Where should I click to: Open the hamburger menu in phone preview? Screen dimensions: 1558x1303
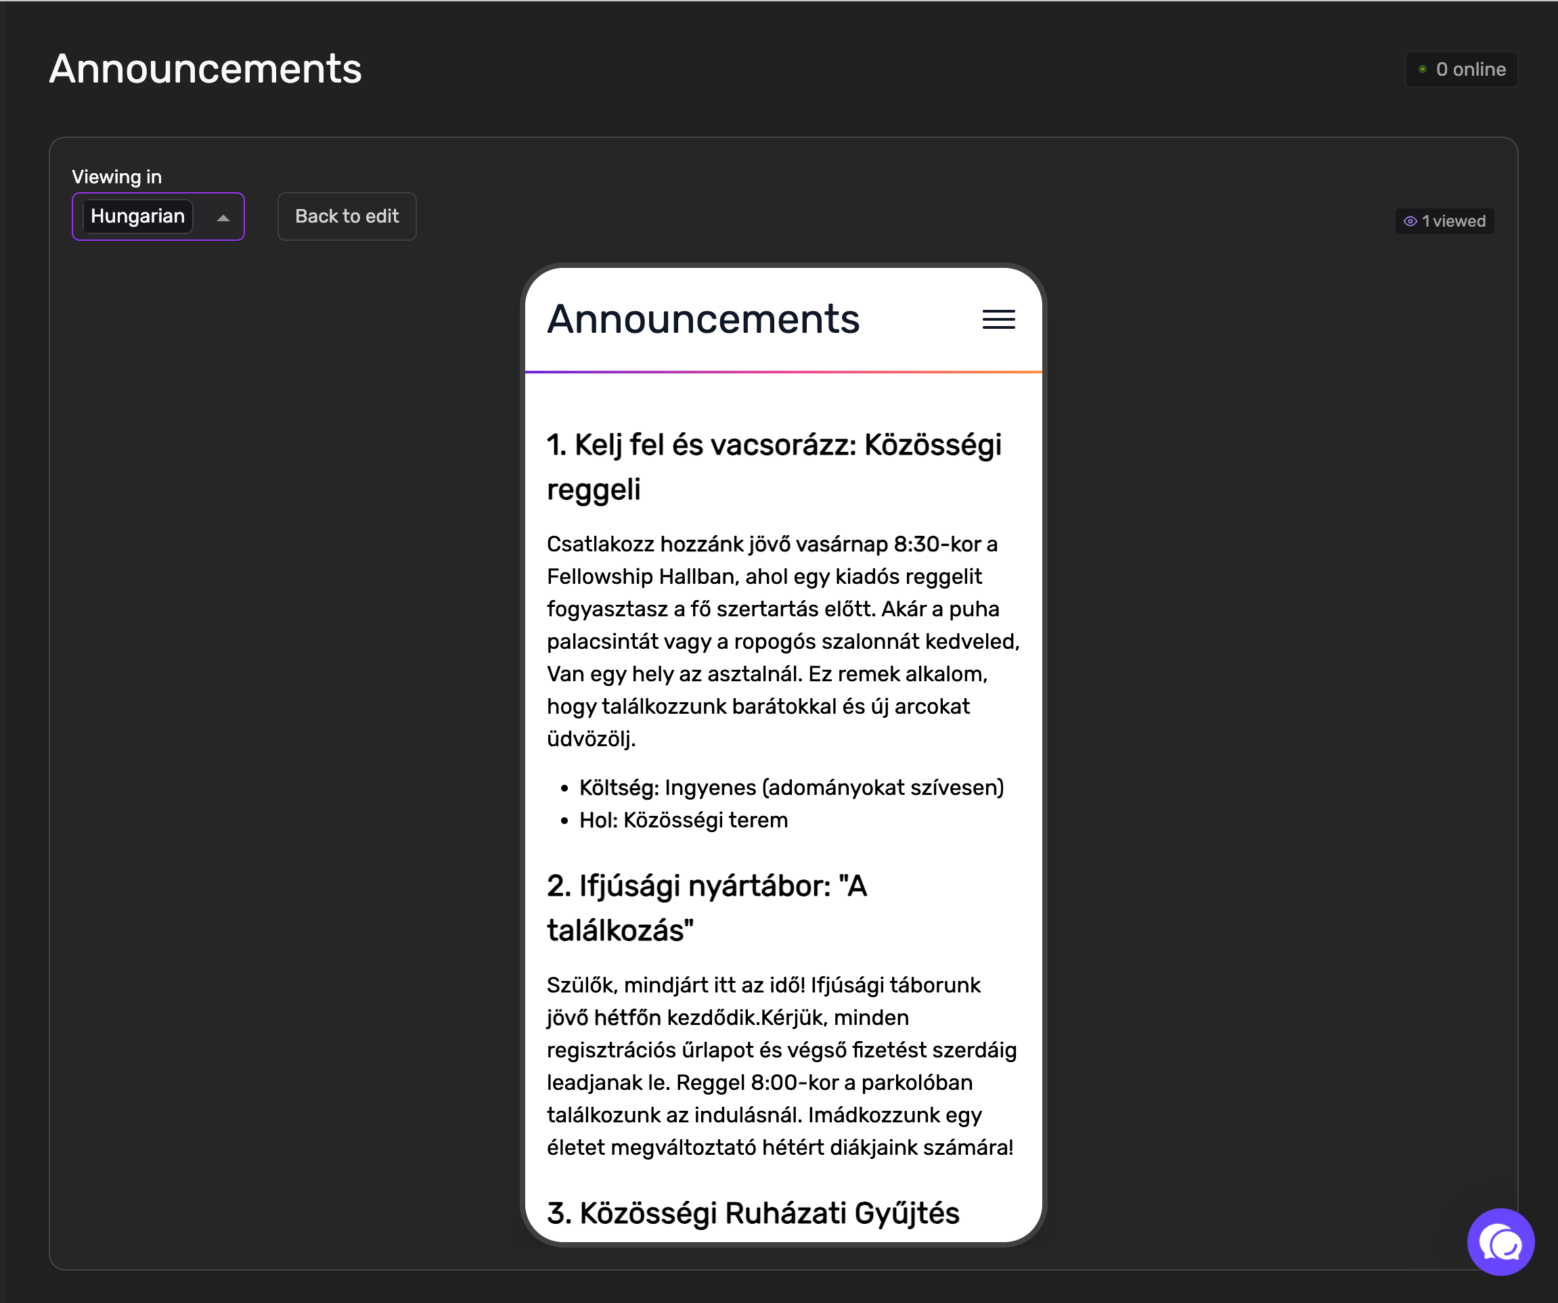tap(998, 319)
